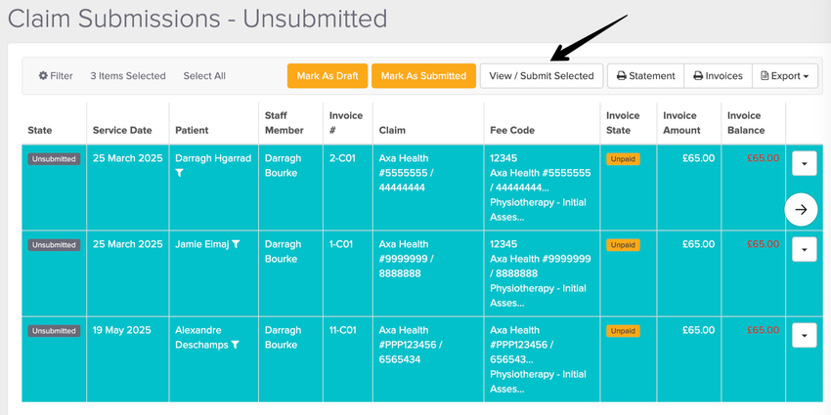Click the round right-arrow scroll button

pos(801,209)
